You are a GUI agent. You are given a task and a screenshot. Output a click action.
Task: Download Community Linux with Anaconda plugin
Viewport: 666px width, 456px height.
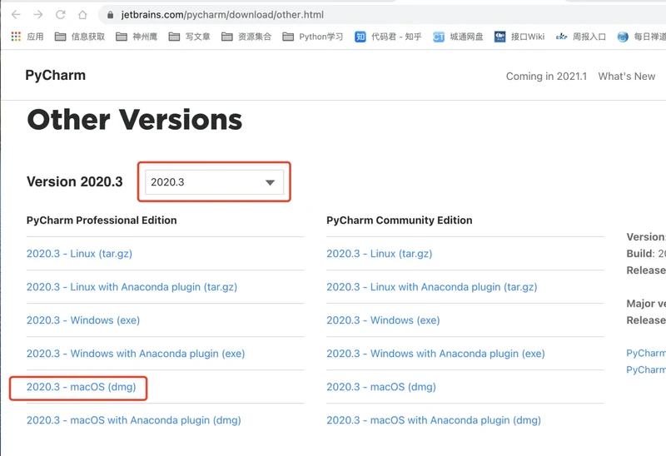tap(431, 287)
